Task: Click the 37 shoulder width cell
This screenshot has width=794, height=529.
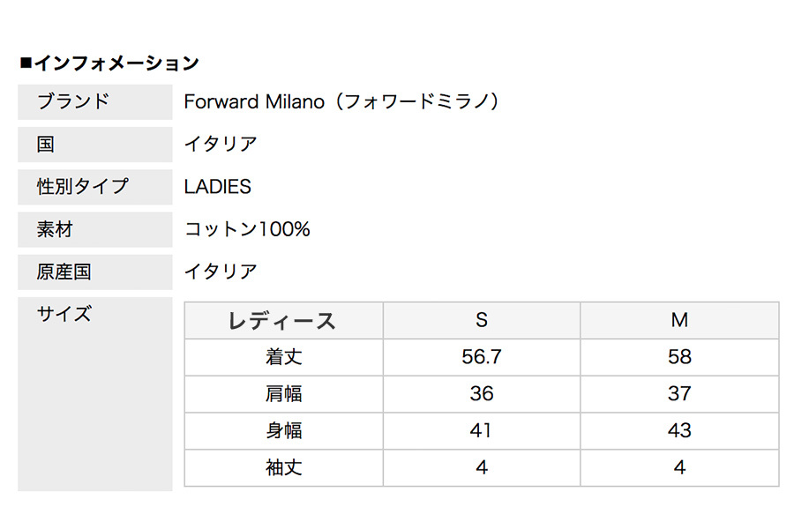Action: tap(679, 394)
